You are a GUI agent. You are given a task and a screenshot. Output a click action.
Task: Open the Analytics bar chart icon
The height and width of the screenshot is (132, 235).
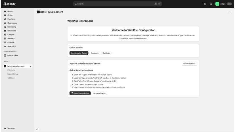click(x=5, y=46)
